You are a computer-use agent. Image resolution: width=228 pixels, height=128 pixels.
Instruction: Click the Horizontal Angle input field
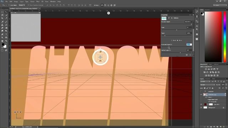click(189, 44)
